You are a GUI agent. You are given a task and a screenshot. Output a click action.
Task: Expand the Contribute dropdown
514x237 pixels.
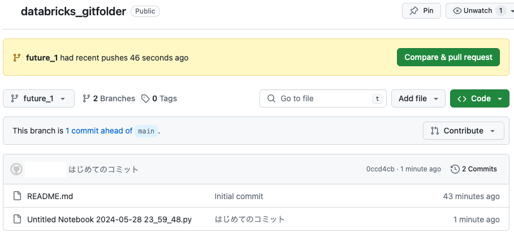(x=463, y=131)
